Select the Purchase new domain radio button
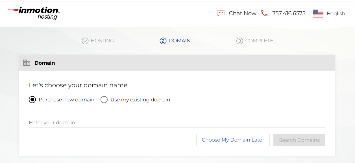The image size is (355, 163). pyautogui.click(x=32, y=100)
